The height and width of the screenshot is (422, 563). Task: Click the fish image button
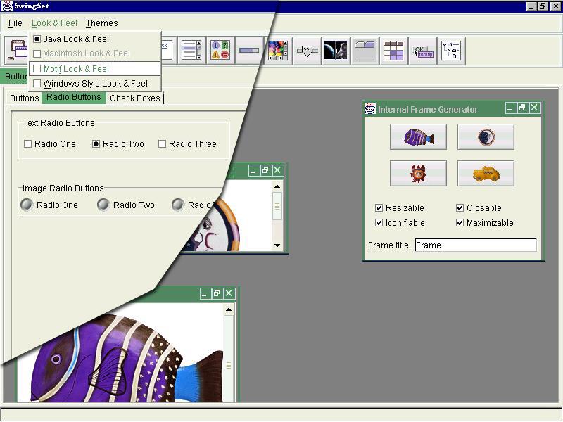pyautogui.click(x=418, y=136)
